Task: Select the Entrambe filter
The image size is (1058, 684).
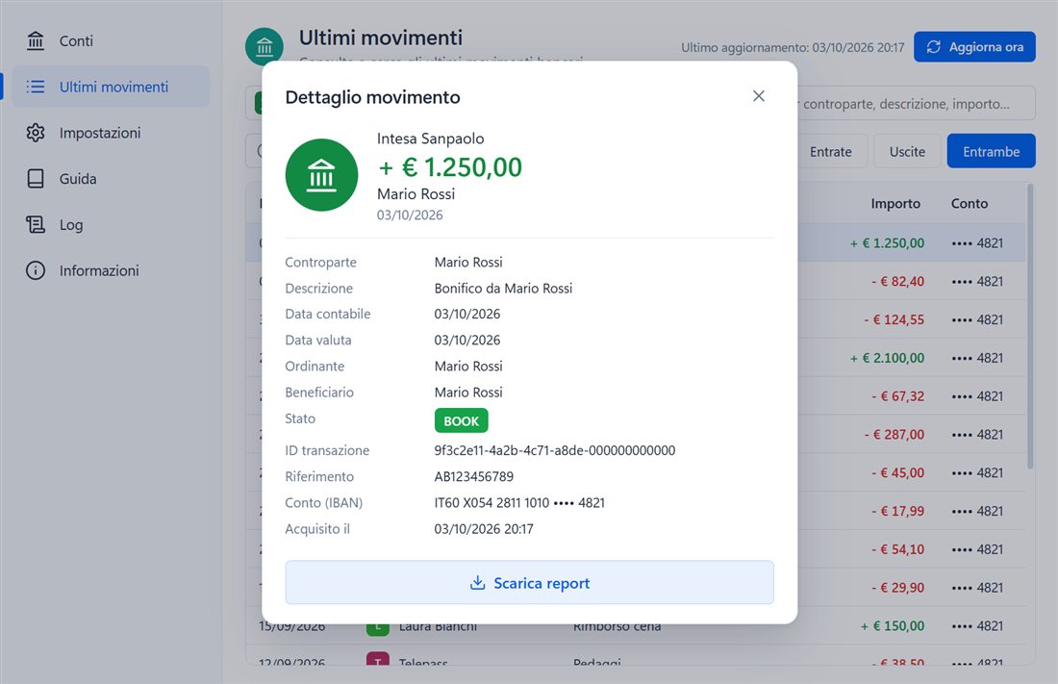Action: 992,151
